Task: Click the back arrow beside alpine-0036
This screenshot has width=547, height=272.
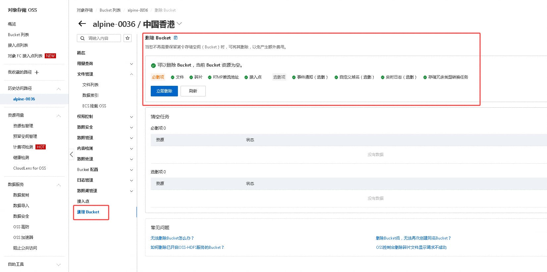Action: coord(82,24)
